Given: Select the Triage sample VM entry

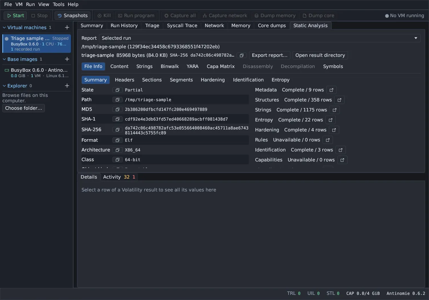Looking at the screenshot, I should 37,43.
